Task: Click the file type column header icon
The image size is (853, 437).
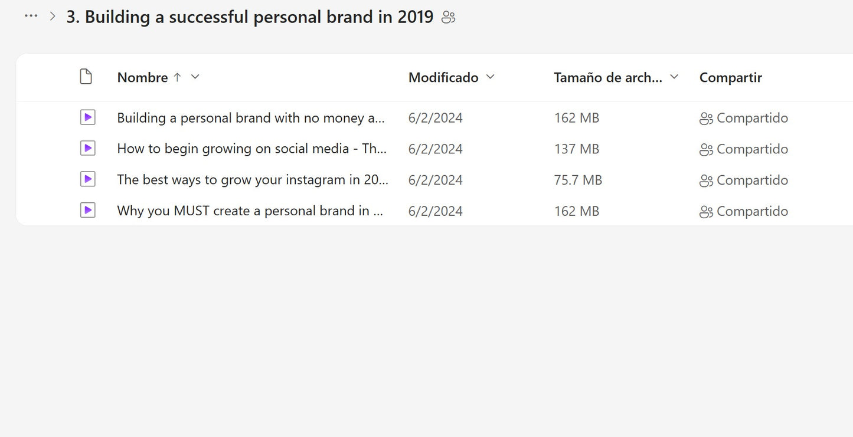Action: (x=86, y=77)
